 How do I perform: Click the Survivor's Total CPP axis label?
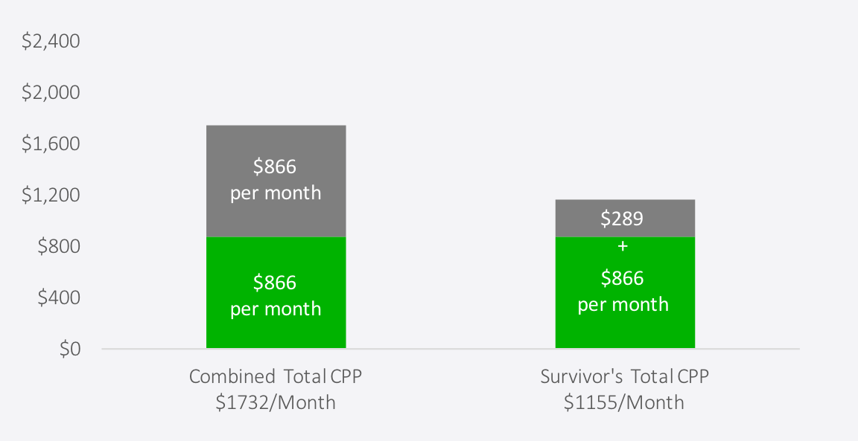(x=624, y=376)
